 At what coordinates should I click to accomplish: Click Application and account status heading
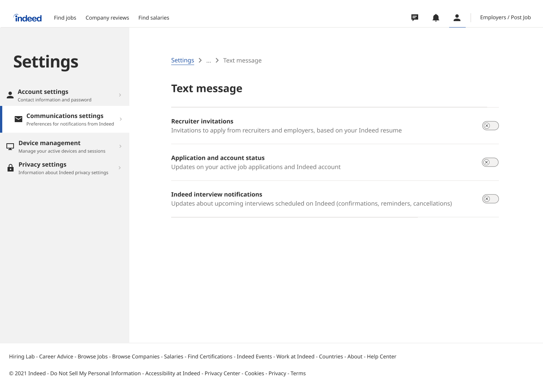(x=218, y=158)
